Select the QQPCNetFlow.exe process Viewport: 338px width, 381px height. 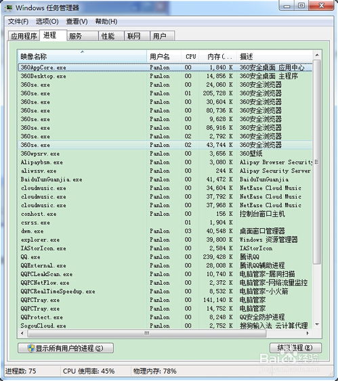pos(165,283)
